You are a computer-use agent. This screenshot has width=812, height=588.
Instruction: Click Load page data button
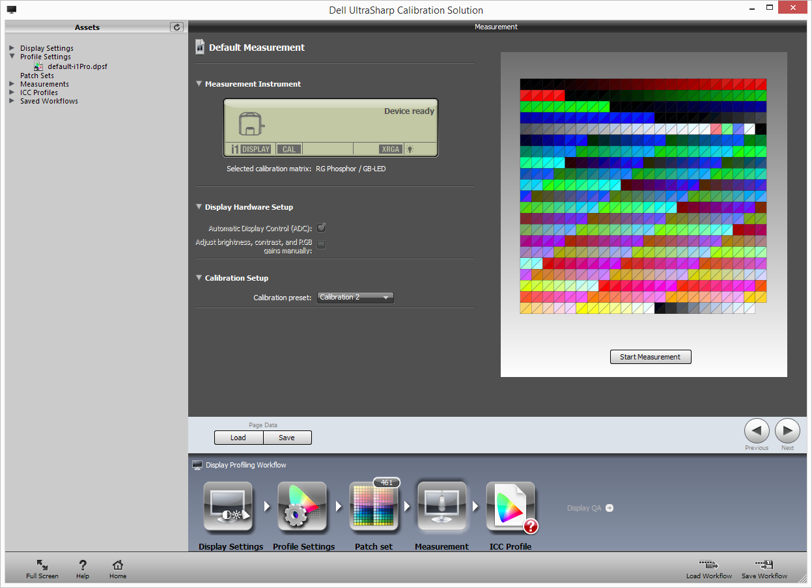tap(238, 438)
